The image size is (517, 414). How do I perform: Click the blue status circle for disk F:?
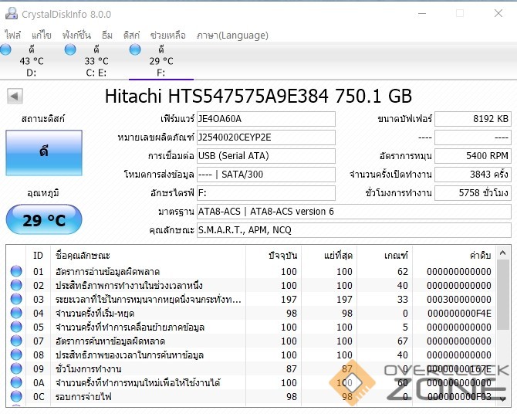(x=135, y=49)
